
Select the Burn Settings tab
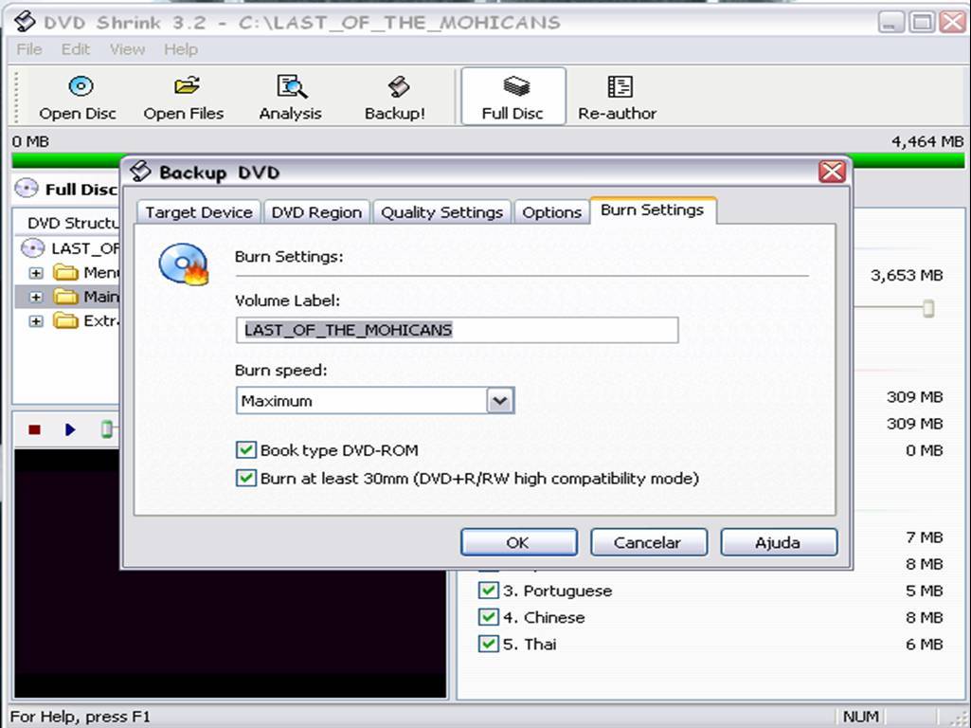click(653, 210)
